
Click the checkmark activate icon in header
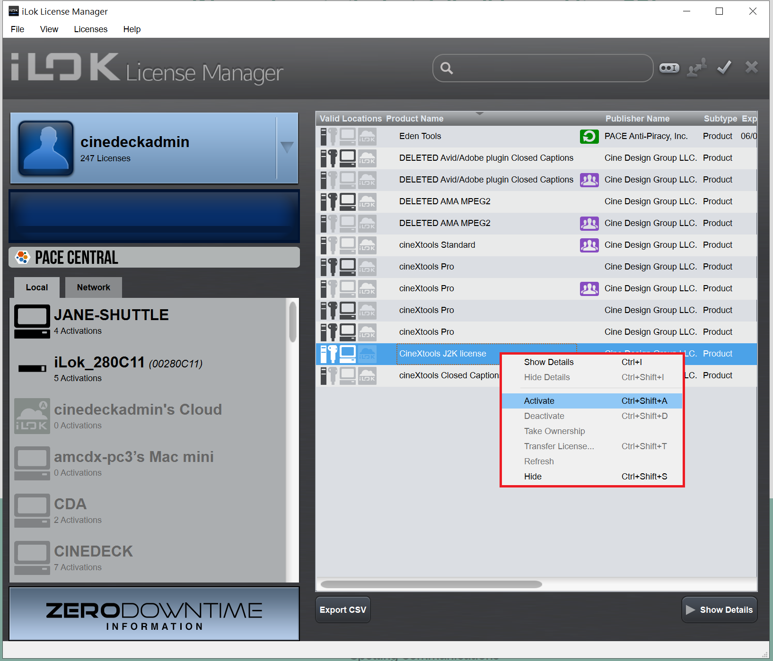tap(724, 68)
